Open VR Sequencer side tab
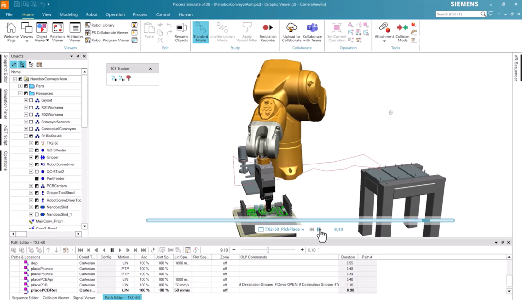This screenshot has height=300, width=522. (516, 68)
